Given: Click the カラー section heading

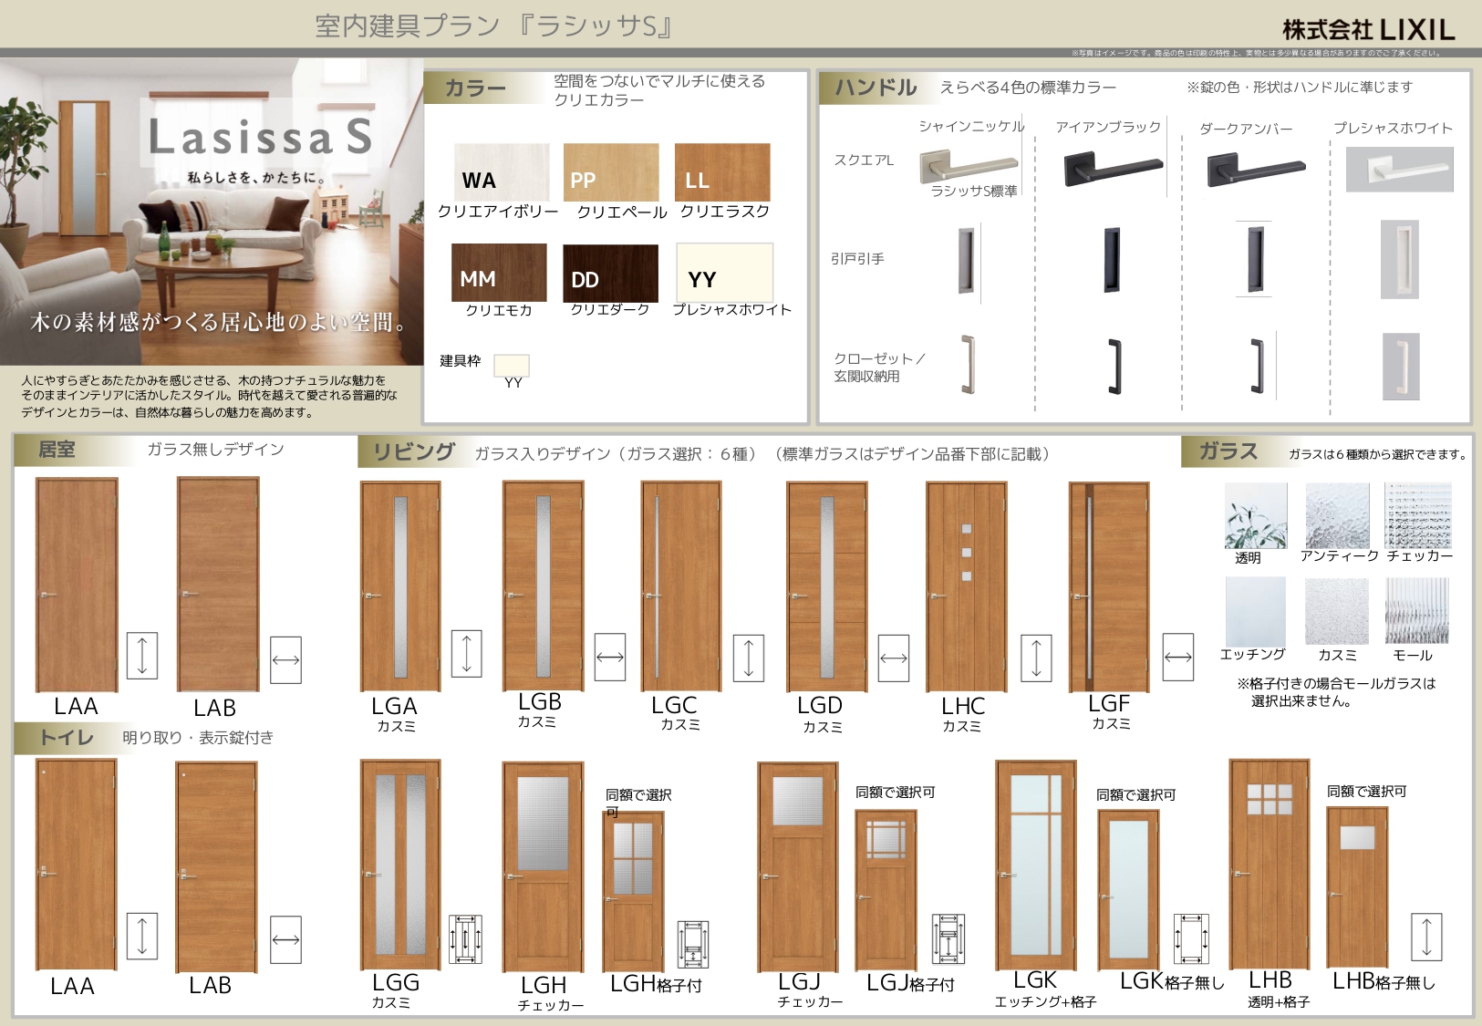Looking at the screenshot, I should tap(474, 88).
